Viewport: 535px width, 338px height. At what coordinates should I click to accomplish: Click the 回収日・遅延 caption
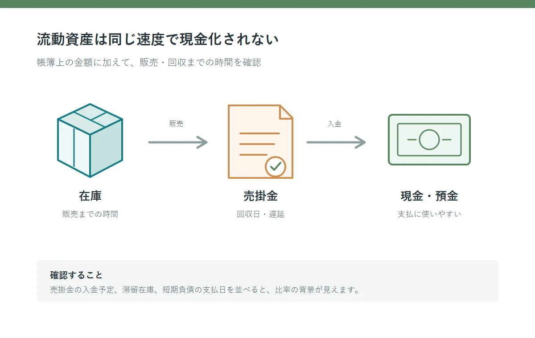click(261, 214)
